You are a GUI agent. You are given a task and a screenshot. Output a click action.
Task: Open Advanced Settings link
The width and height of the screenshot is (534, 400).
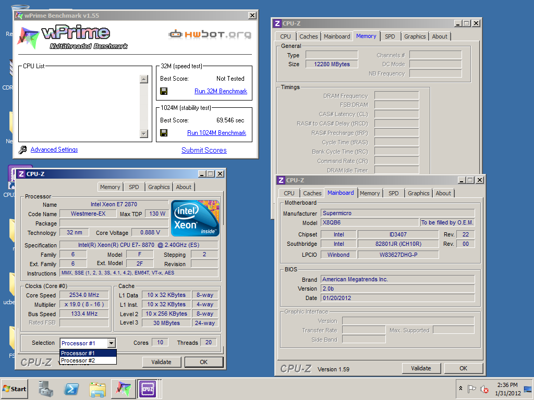[x=54, y=149]
